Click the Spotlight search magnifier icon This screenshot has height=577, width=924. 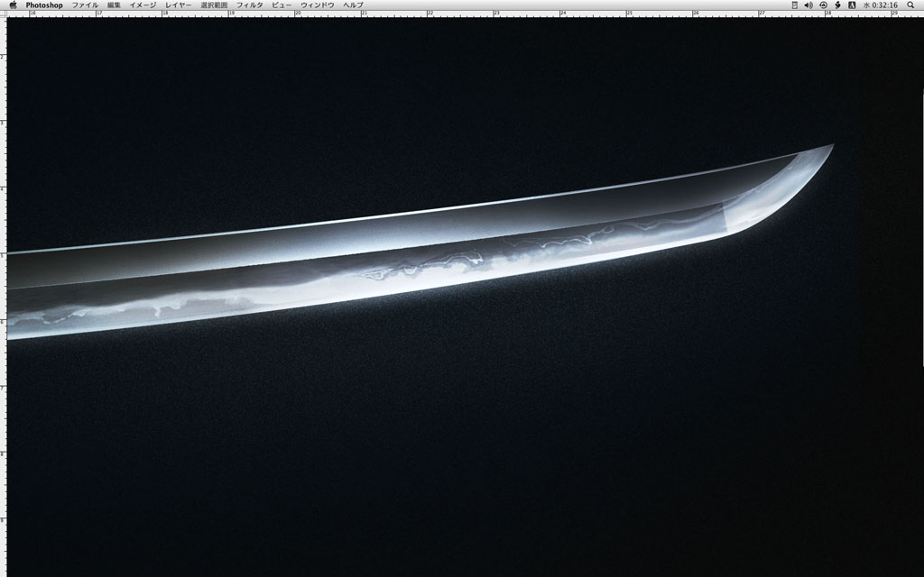pyautogui.click(x=910, y=5)
